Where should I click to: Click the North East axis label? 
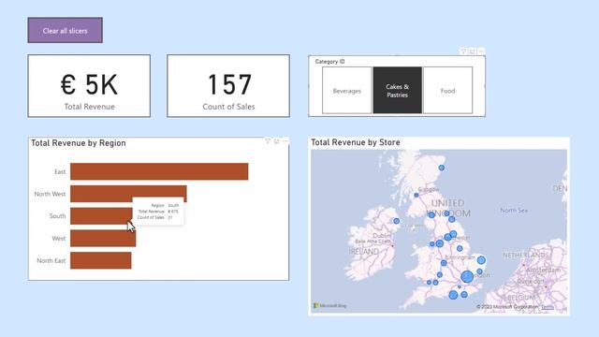51,260
